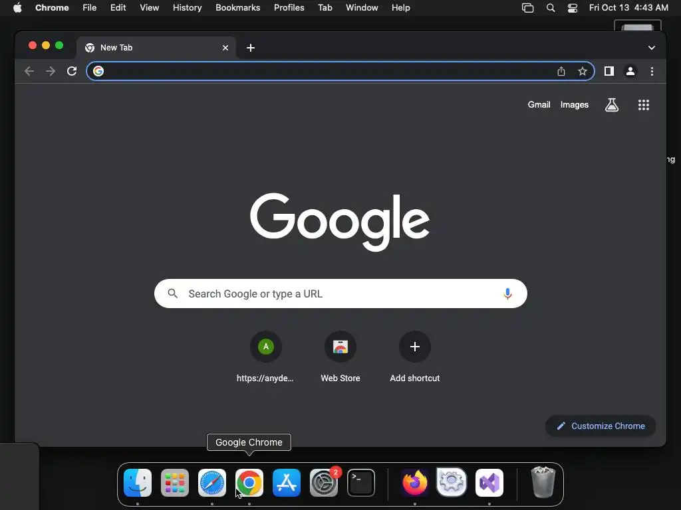681x510 pixels.
Task: Open the Tab menu
Action: click(x=325, y=8)
